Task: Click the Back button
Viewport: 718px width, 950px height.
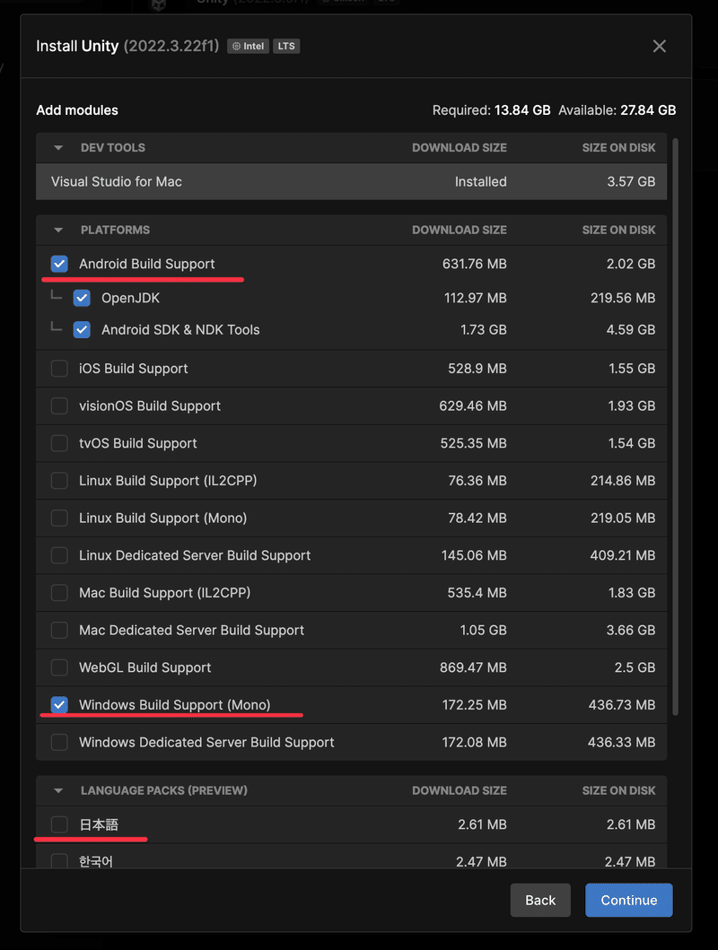Action: (x=540, y=900)
